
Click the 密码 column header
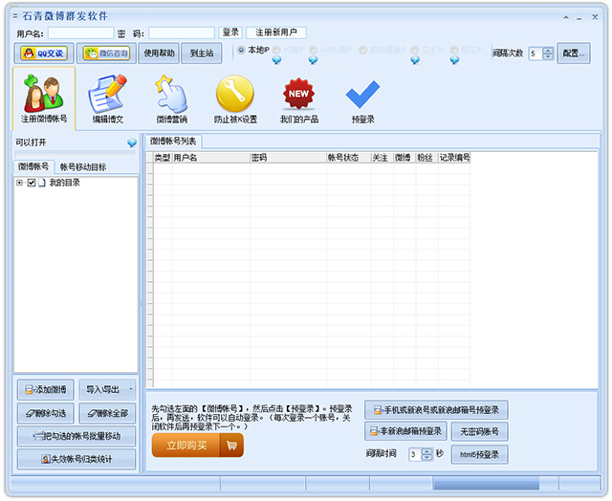pos(289,158)
